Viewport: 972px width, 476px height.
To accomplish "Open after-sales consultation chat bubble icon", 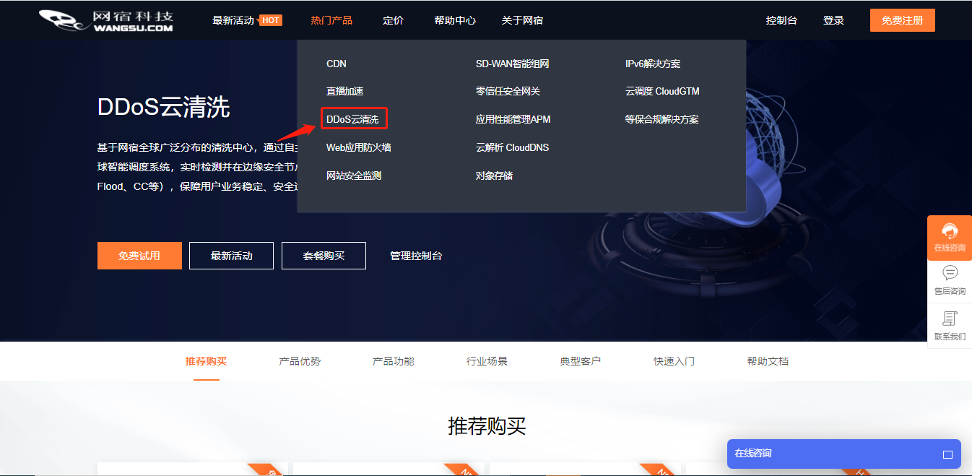I will pyautogui.click(x=950, y=273).
